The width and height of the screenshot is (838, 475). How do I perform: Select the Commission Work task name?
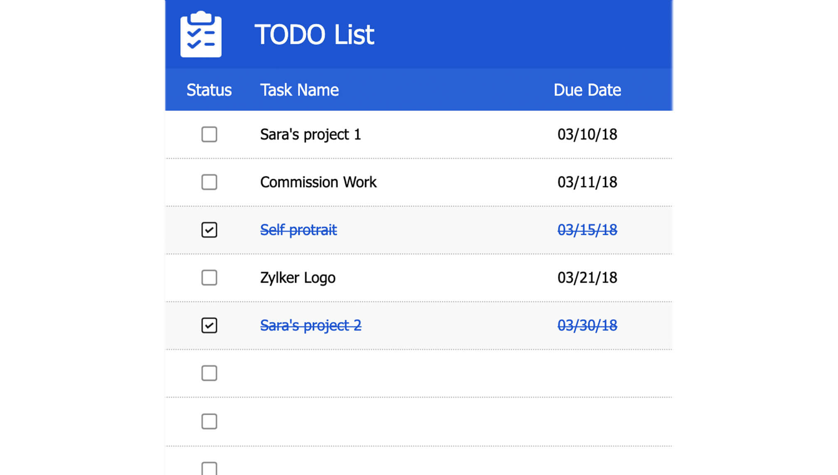(318, 182)
